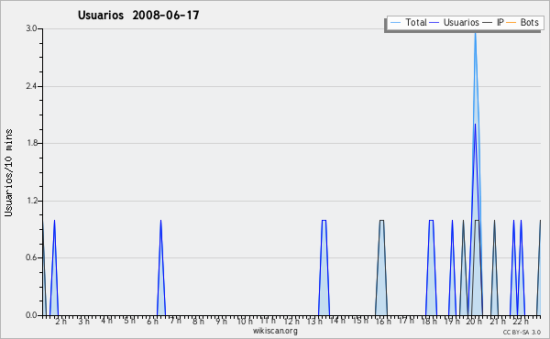The height and width of the screenshot is (339, 550).
Task: Click the wikiscan.org label
Action: pyautogui.click(x=275, y=331)
